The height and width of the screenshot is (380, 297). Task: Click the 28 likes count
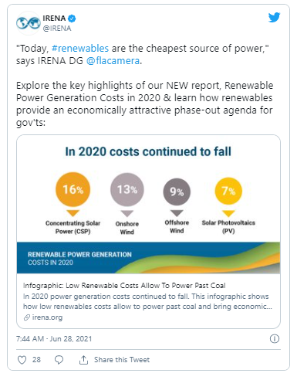pos(36,360)
